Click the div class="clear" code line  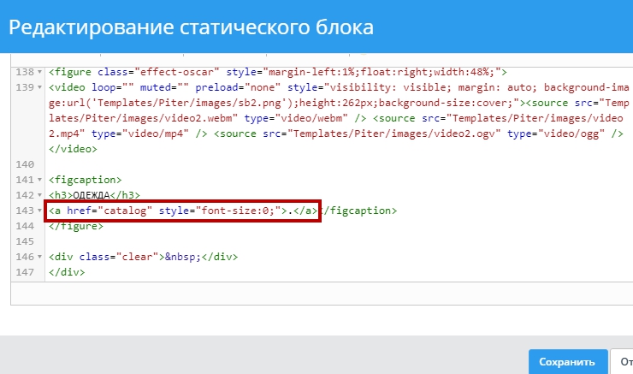coord(144,257)
